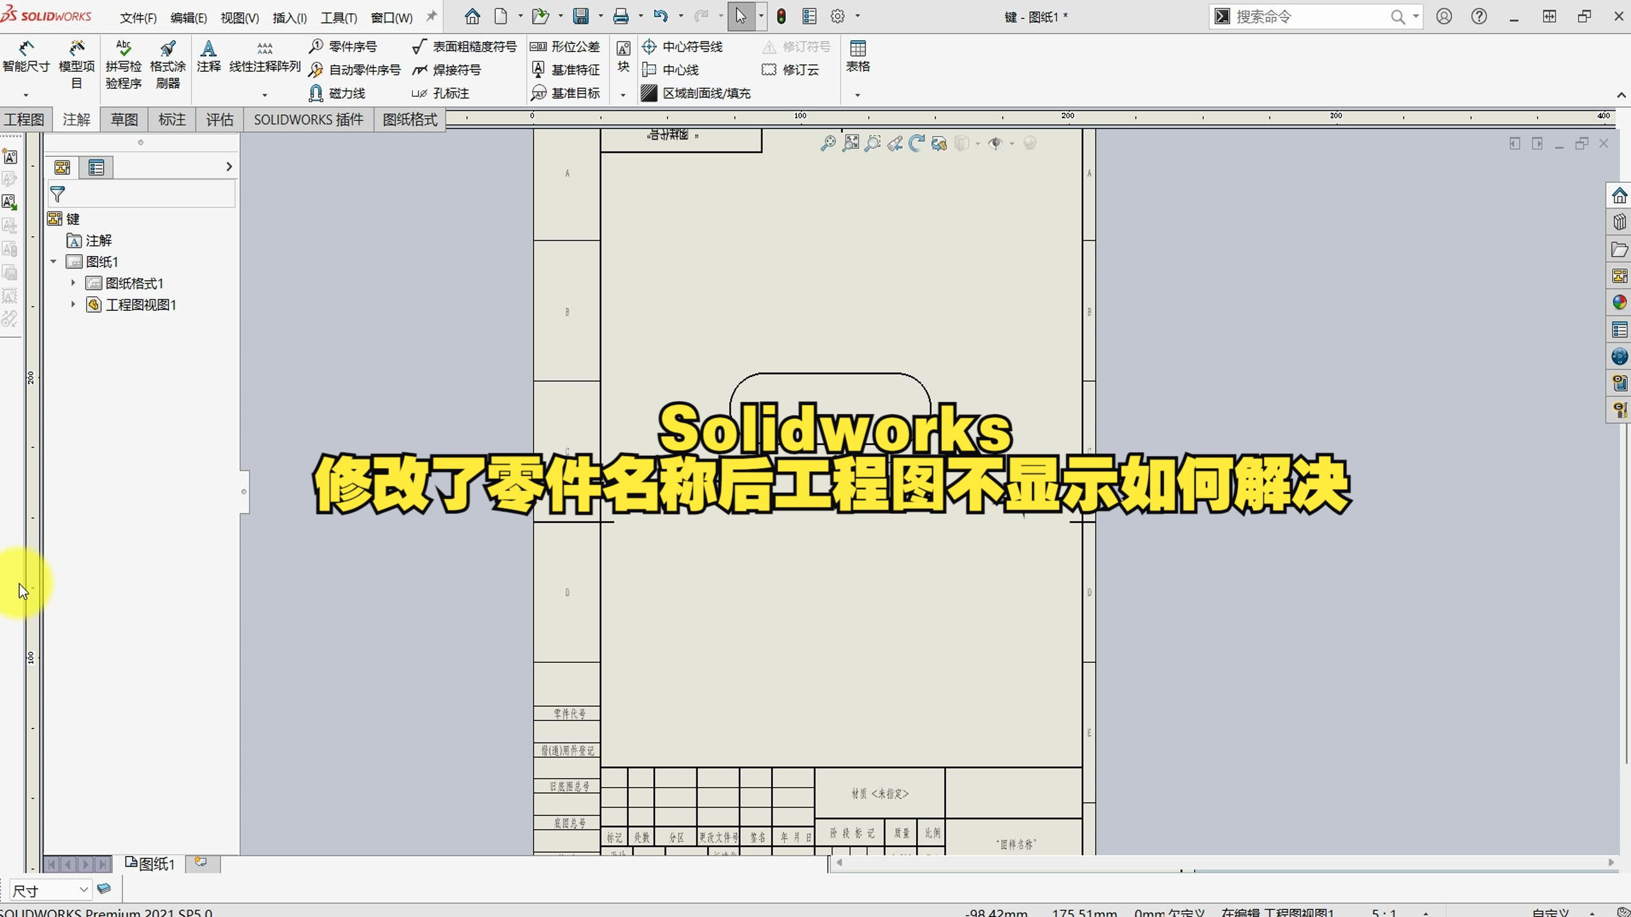Open the 模型项目 (Model Items) tool
Image resolution: width=1631 pixels, height=917 pixels.
point(76,60)
